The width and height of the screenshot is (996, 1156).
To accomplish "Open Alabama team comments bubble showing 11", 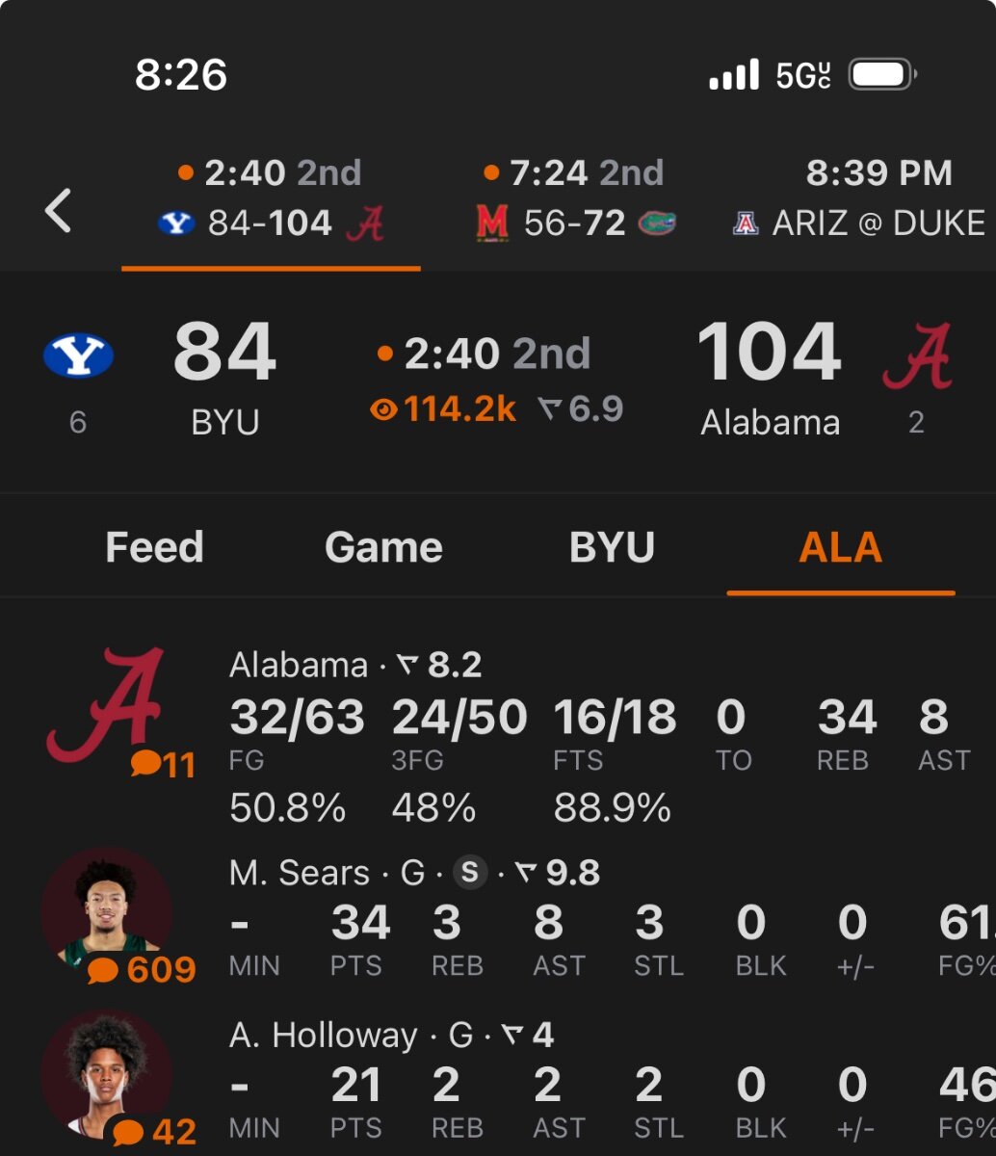I will 163,765.
